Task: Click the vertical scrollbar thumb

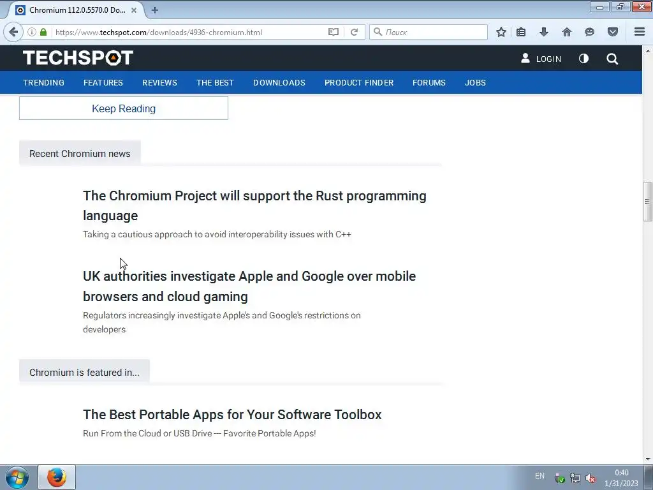Action: [x=647, y=202]
